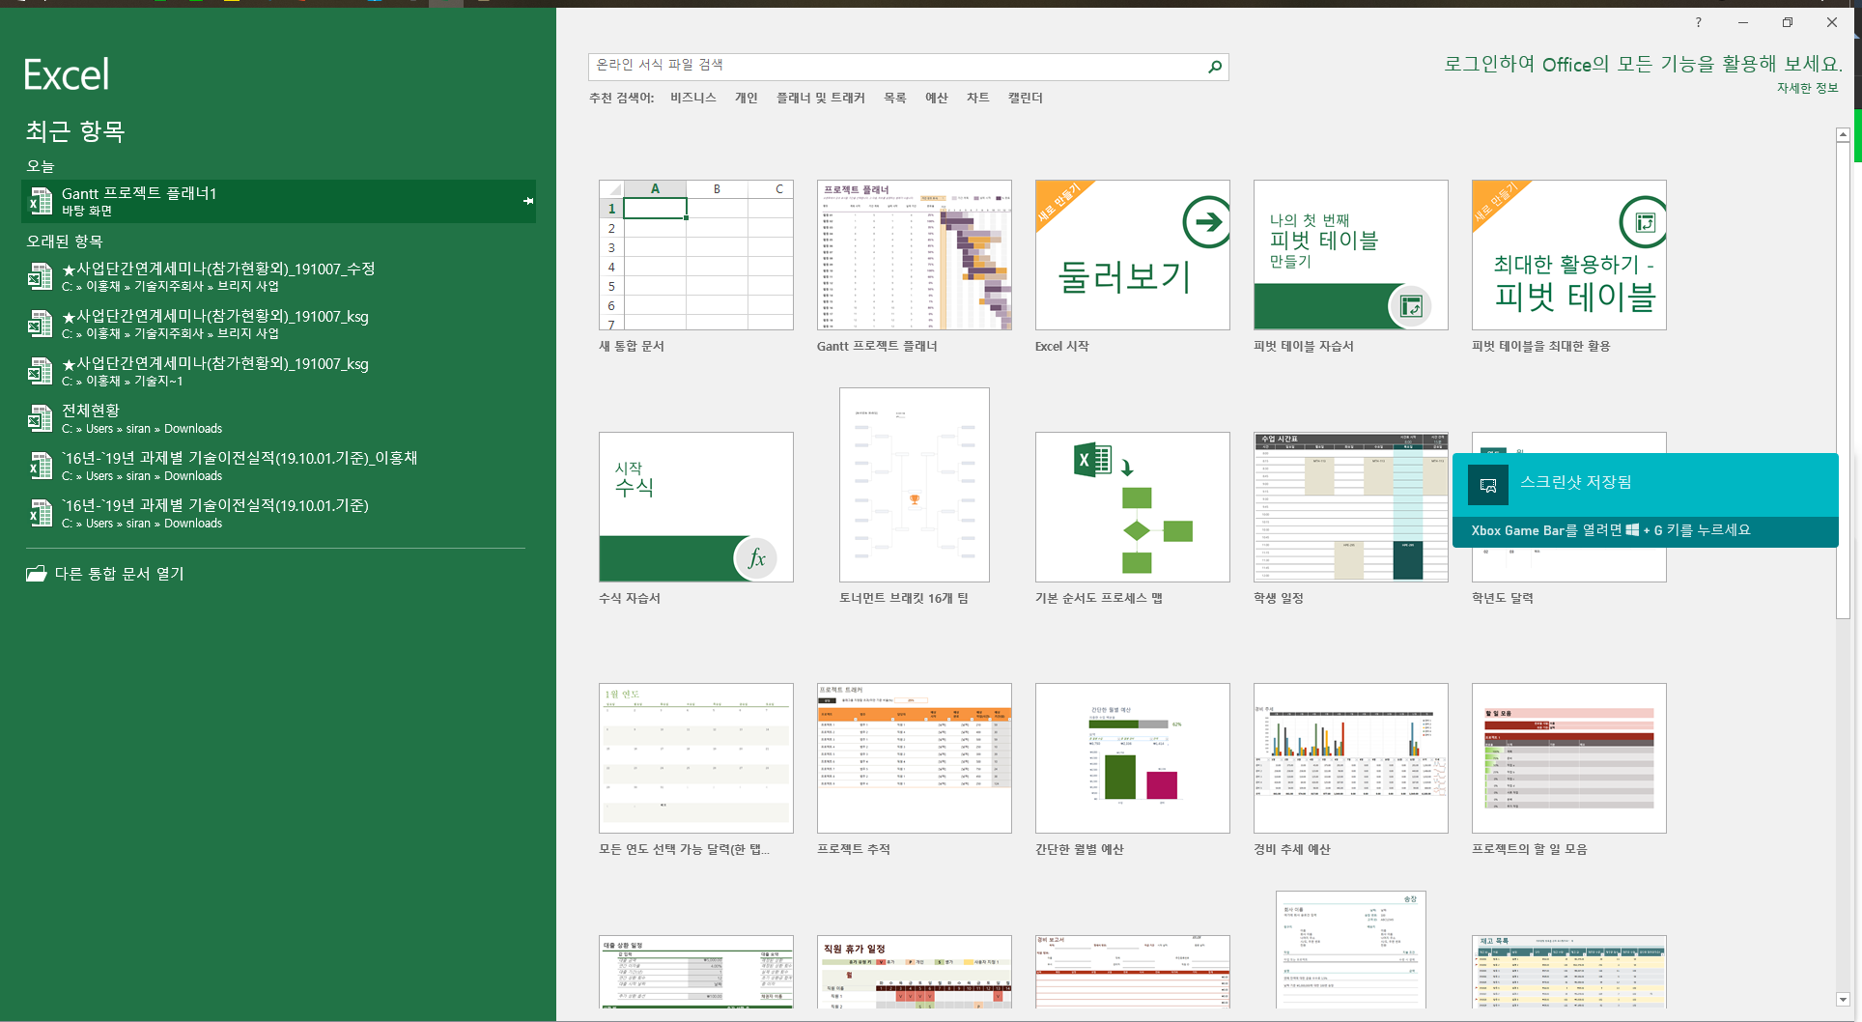1862x1022 pixels.
Task: Open 사업단간연계세미나_191007_ksg file located in 기술지~1
Action: pyautogui.click(x=278, y=371)
